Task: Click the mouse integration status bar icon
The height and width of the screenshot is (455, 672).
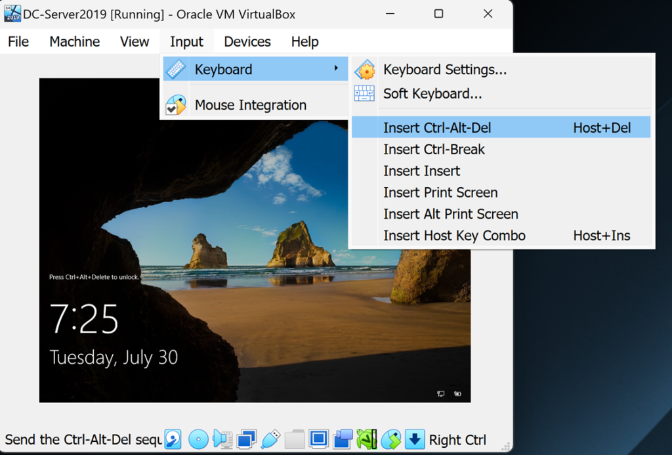Action: coord(391,439)
